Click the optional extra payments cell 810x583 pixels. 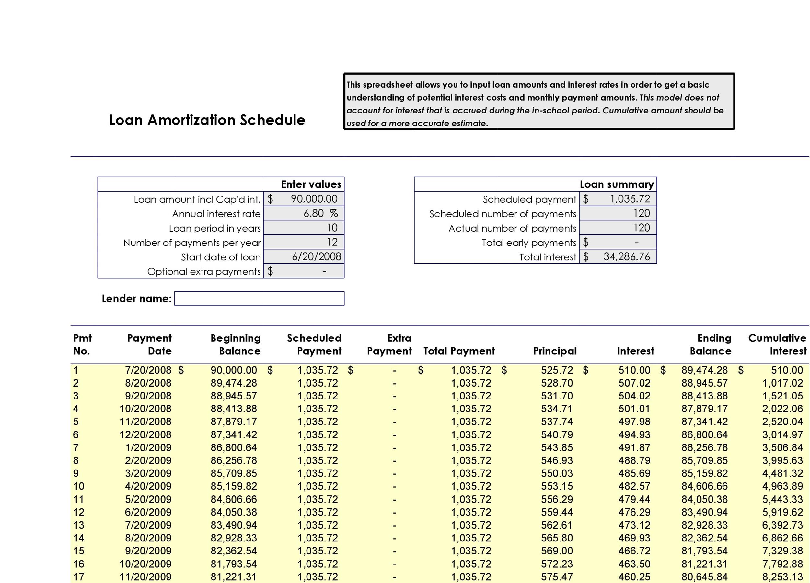[304, 271]
